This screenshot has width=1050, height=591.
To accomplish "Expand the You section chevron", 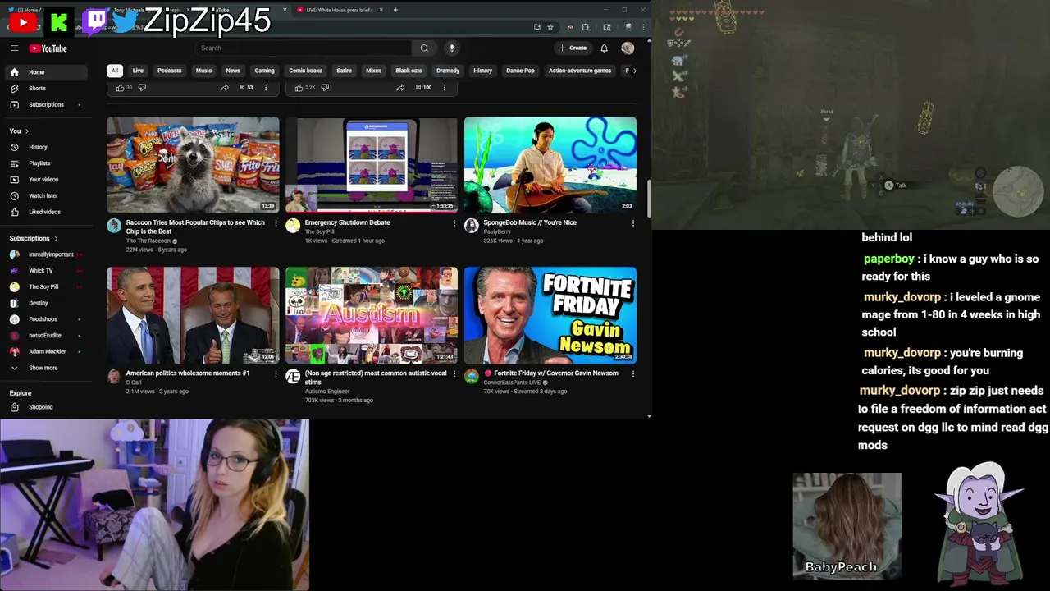I will 26,131.
